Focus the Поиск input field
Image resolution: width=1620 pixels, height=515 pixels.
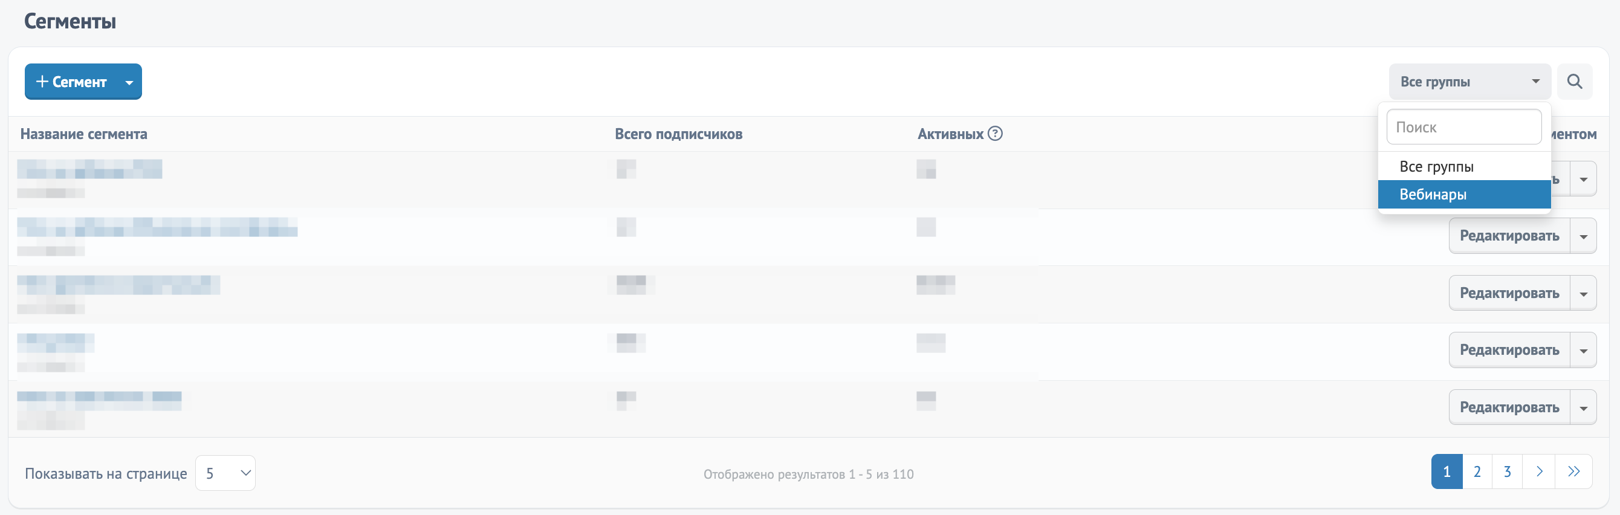coord(1464,127)
